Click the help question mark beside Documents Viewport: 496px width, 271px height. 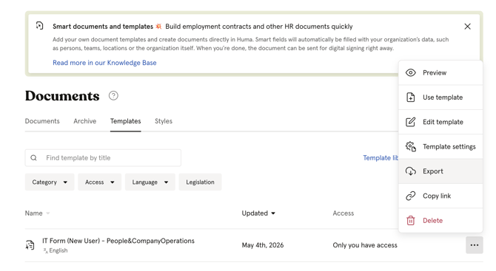pos(113,95)
